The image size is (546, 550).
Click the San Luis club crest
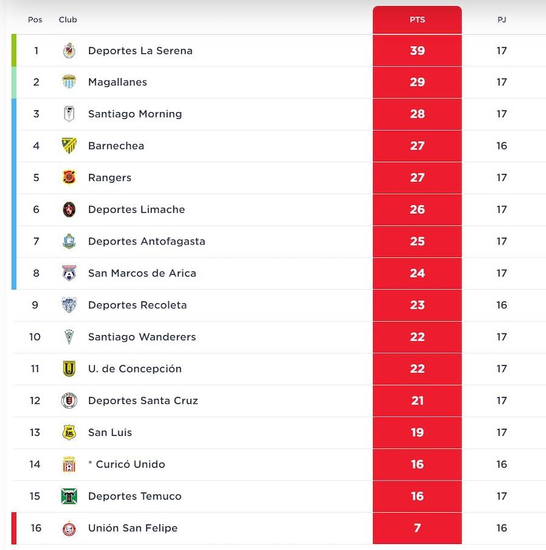[69, 432]
